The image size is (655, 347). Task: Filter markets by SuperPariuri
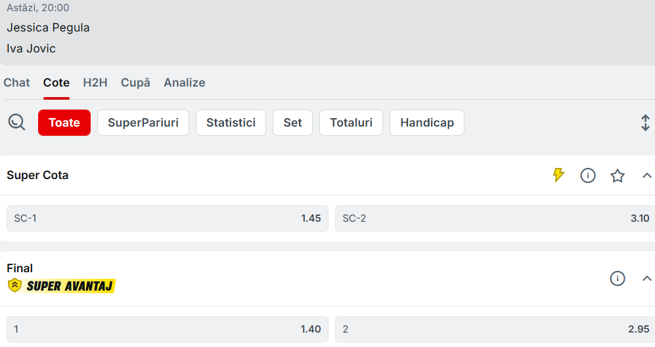143,123
